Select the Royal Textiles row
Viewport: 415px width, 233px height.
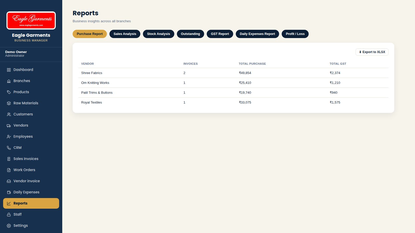[x=233, y=103]
